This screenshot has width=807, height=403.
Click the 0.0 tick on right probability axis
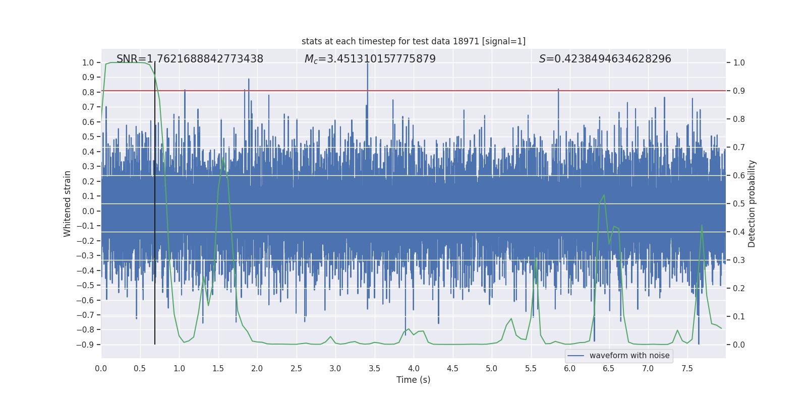pos(738,345)
